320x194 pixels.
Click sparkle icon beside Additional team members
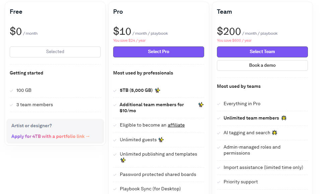click(x=201, y=105)
